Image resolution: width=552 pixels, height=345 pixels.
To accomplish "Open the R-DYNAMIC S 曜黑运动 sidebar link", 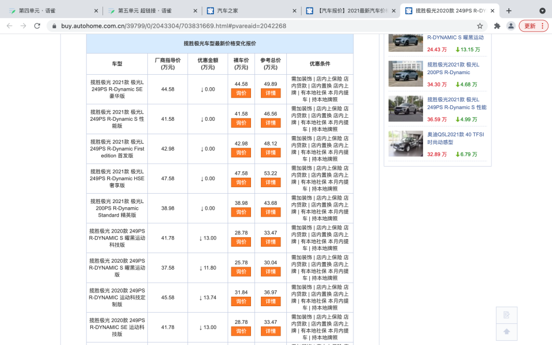I will [455, 37].
